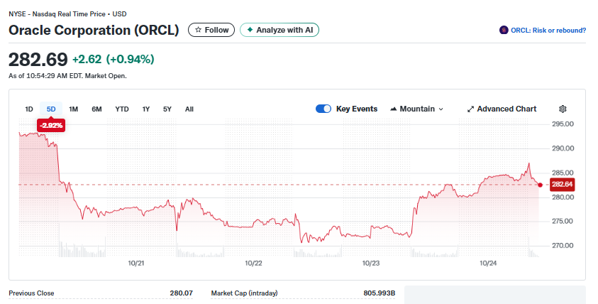Viewport: 598px width, 304px height.
Task: Click the Advanced Chart expand icon
Action: point(470,109)
